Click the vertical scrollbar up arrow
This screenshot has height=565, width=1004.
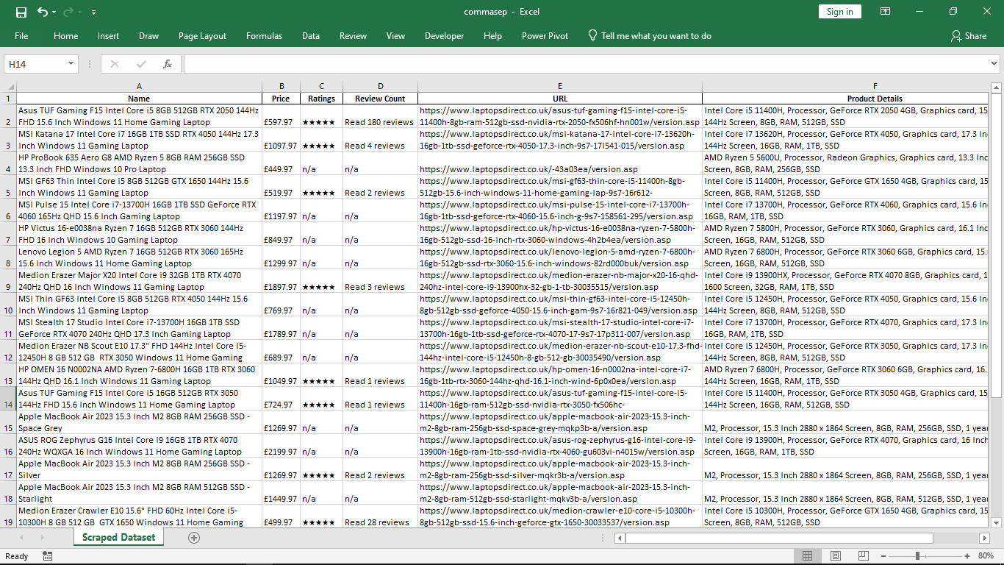tap(997, 88)
